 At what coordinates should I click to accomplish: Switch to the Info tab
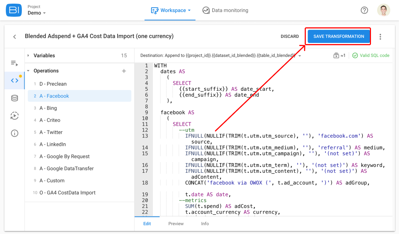click(x=205, y=223)
